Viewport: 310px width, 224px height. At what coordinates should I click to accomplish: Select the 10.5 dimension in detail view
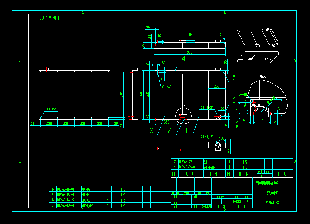pyautogui.click(x=237, y=124)
